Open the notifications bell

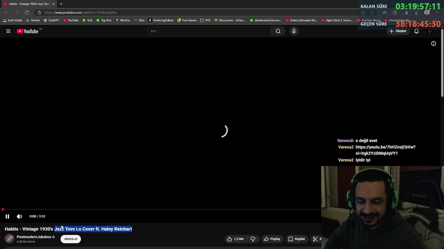click(416, 31)
